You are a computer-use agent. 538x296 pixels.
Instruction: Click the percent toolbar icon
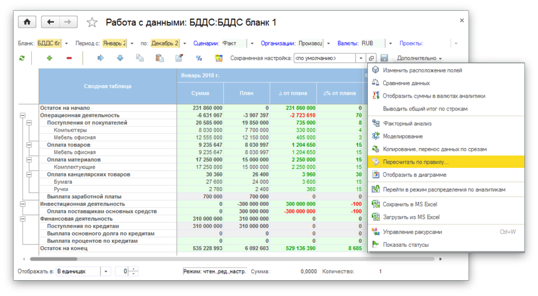tap(199, 58)
